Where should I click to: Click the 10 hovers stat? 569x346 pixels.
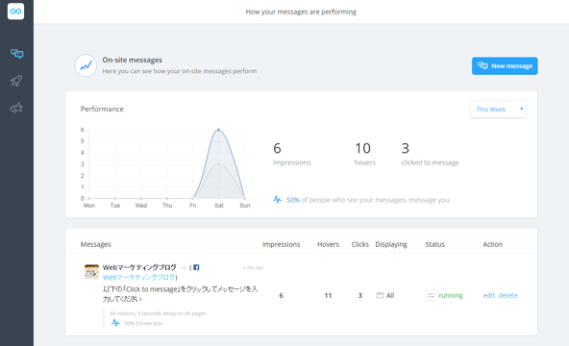point(364,154)
